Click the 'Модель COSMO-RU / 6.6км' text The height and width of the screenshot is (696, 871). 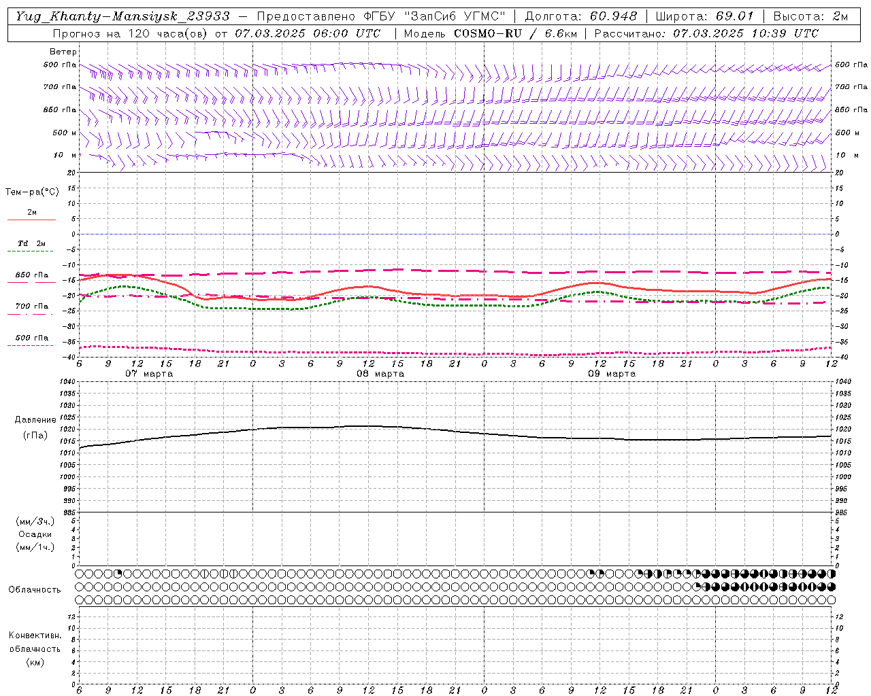tap(490, 33)
